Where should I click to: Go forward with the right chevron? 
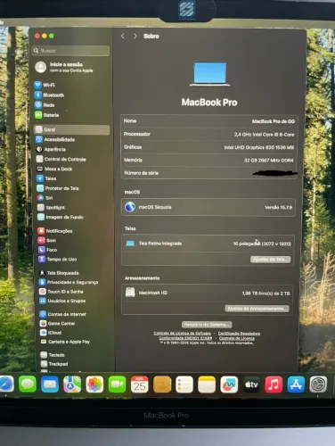coord(135,36)
